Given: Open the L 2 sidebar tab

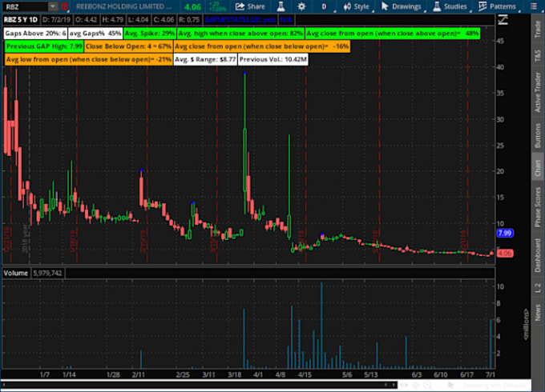Looking at the screenshot, I should click(x=538, y=287).
